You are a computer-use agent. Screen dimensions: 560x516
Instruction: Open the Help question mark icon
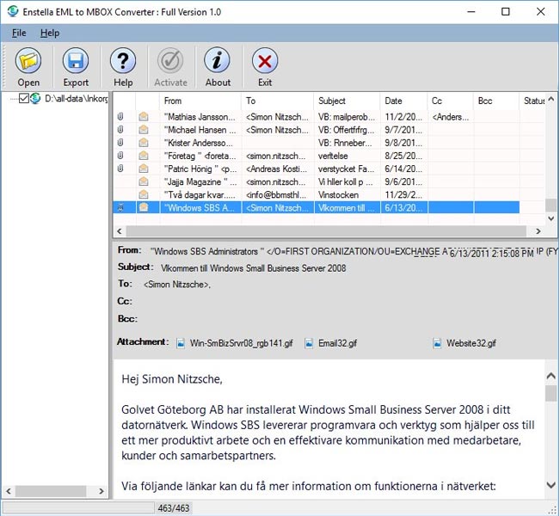tap(123, 61)
